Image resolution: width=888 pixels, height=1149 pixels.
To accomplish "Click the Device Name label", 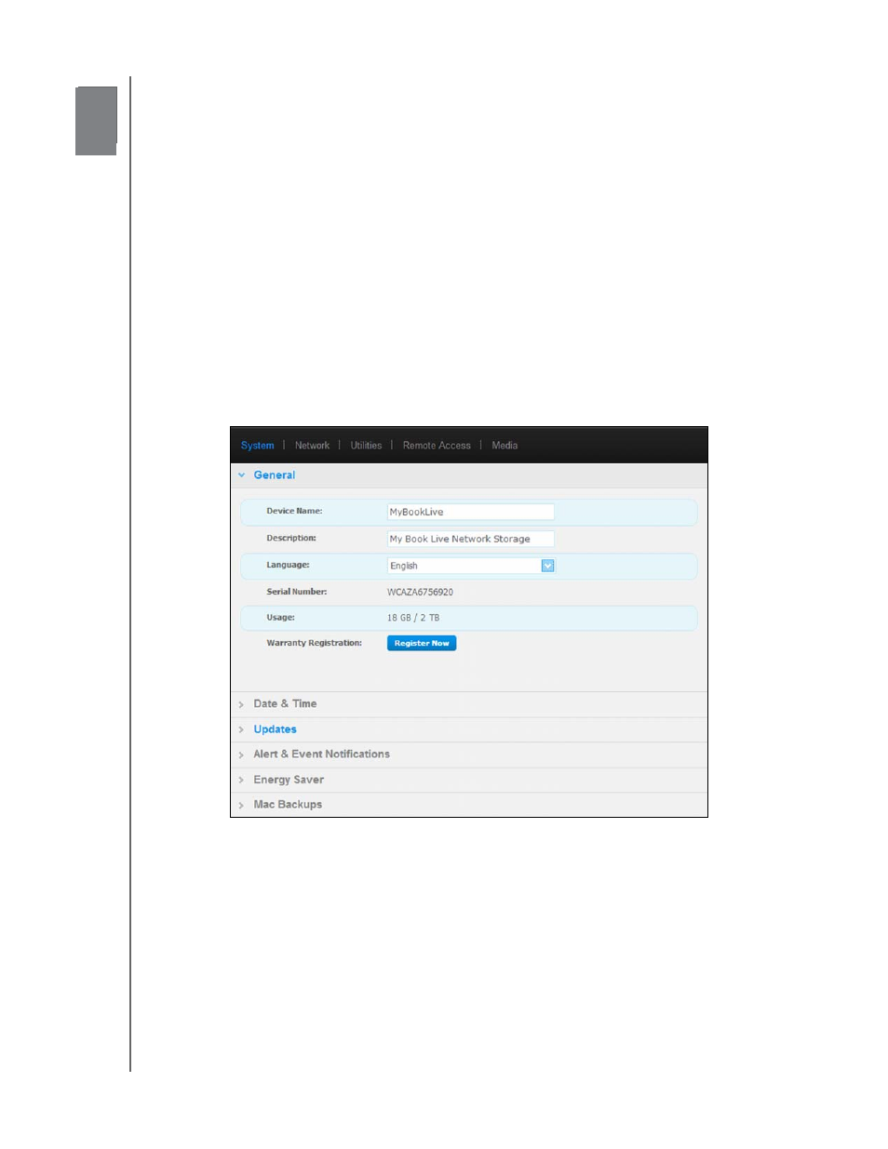I will 294,511.
